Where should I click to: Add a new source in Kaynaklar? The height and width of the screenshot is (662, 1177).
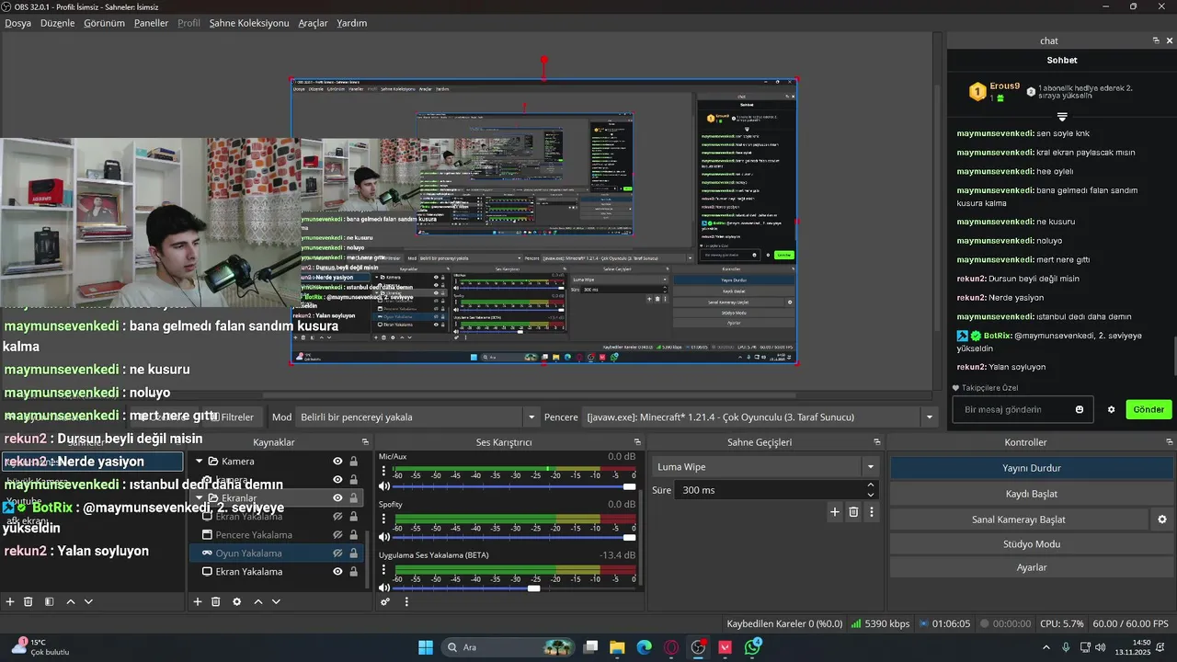point(197,601)
